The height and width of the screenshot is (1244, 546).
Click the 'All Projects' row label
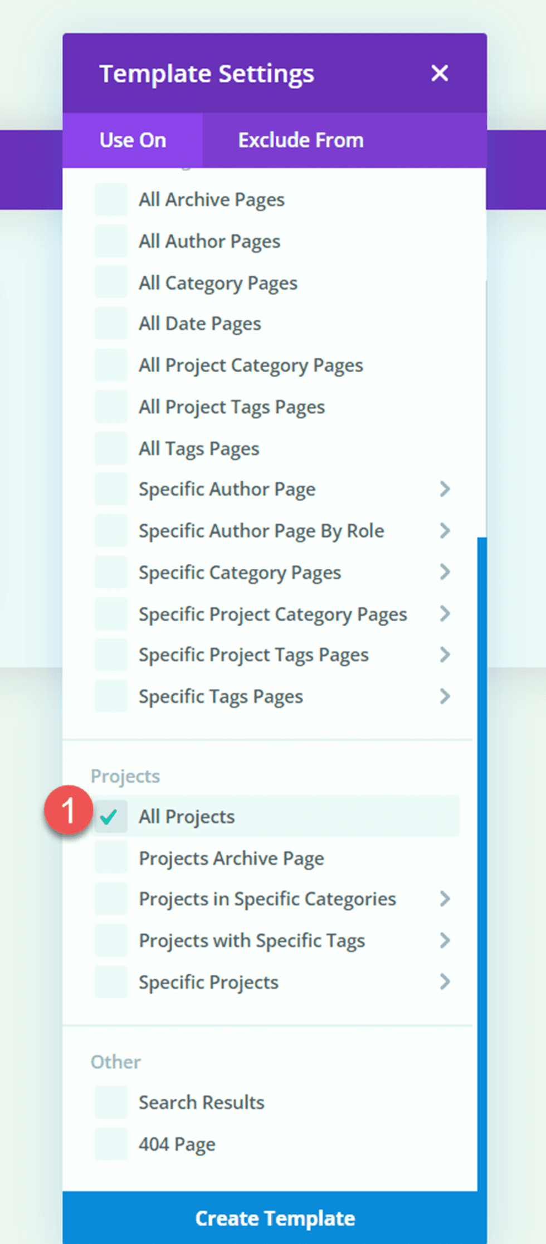187,817
